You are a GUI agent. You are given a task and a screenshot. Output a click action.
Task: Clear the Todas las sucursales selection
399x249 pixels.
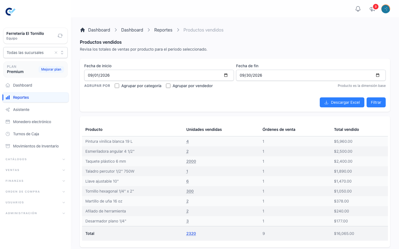coord(56,53)
